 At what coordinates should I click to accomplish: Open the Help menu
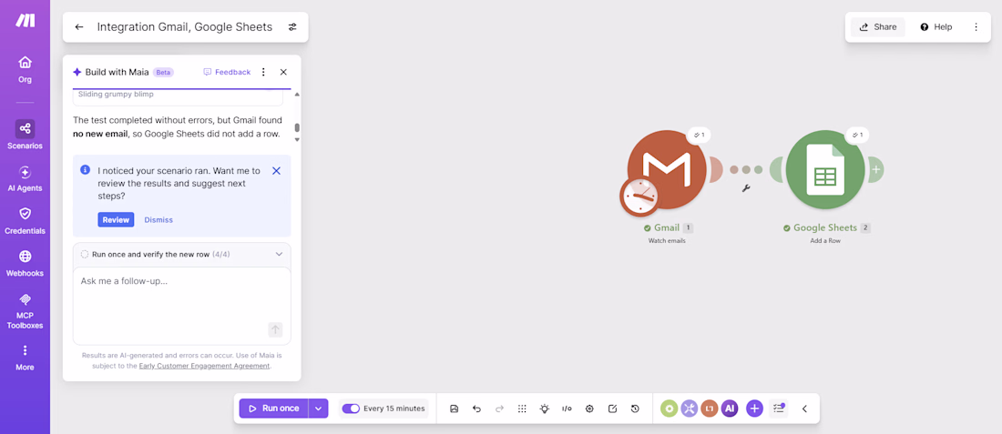click(936, 26)
